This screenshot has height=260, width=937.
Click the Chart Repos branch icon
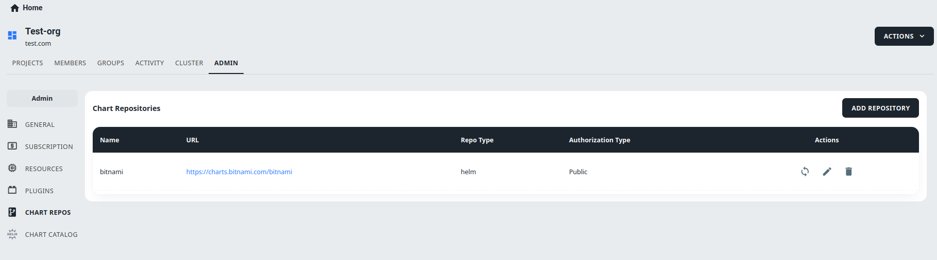[12, 212]
